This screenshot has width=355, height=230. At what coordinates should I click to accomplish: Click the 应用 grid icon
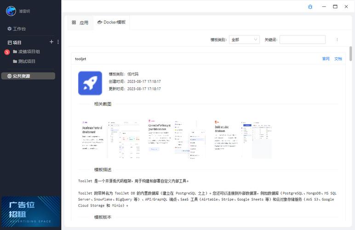74,23
